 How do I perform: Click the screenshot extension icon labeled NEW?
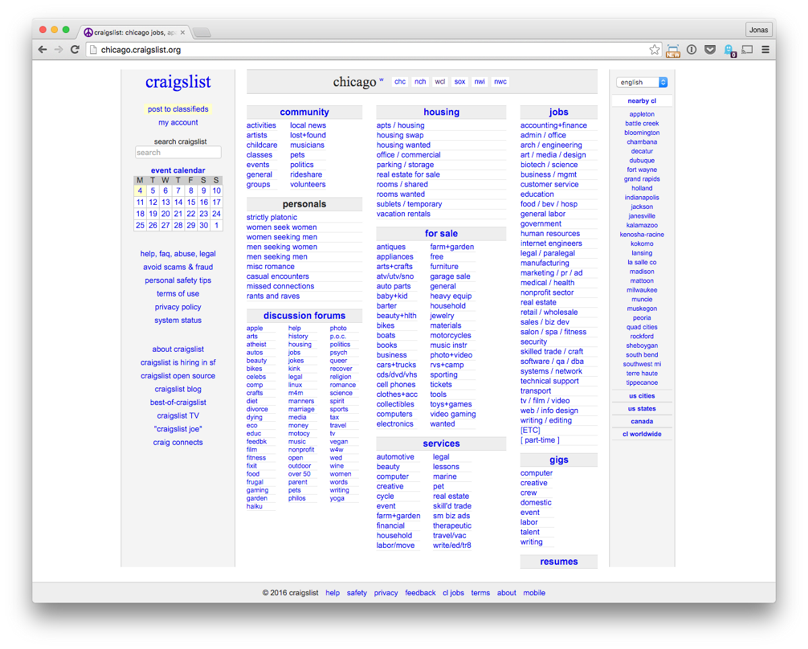pyautogui.click(x=673, y=51)
